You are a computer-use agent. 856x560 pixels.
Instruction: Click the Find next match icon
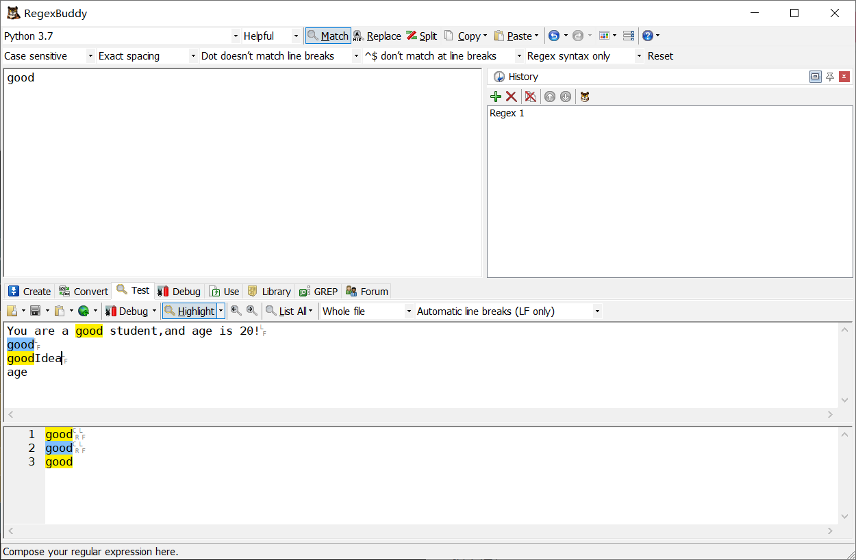(x=252, y=311)
